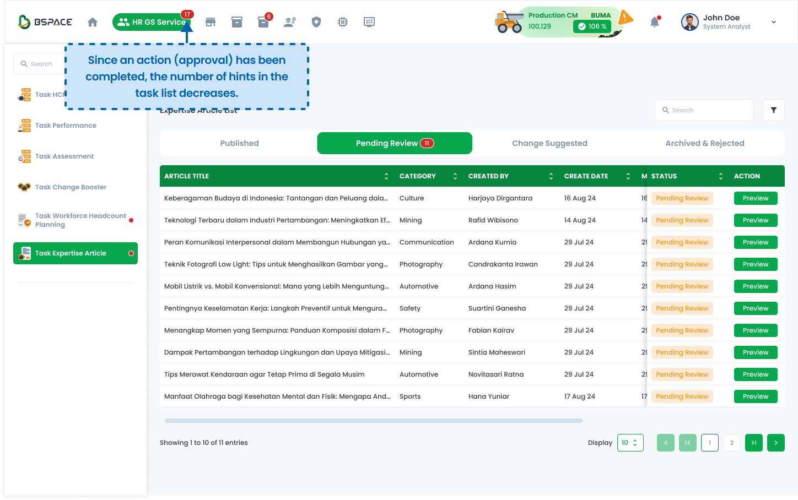Click the BSPACE logo
The height and width of the screenshot is (500, 798).
coord(45,22)
